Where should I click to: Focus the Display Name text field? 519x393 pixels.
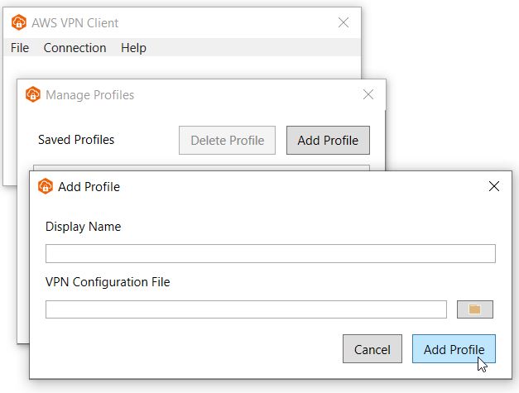(x=271, y=254)
